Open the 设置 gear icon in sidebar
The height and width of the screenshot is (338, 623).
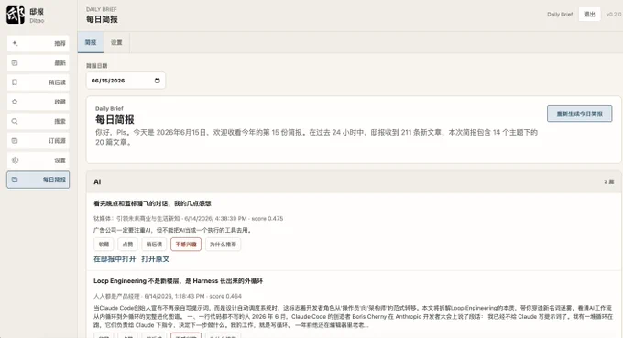coord(15,160)
